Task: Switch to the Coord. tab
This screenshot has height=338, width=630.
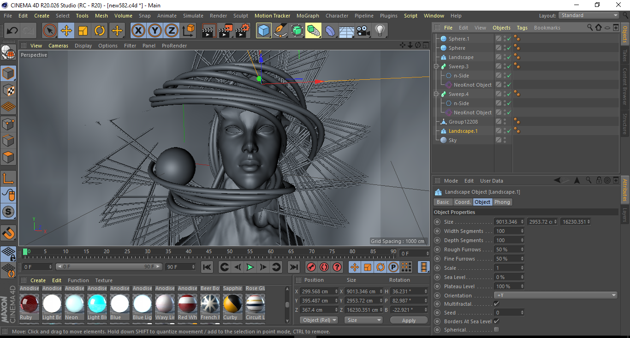Action: [463, 202]
